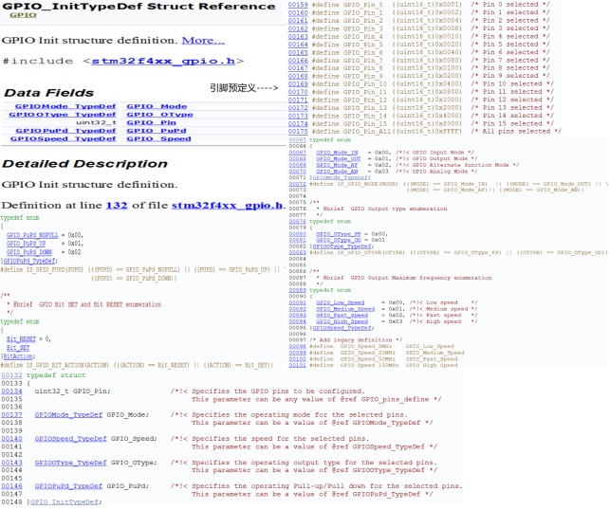Jump to line 132 in the definition sentence
The image size is (610, 510).
pyautogui.click(x=117, y=206)
